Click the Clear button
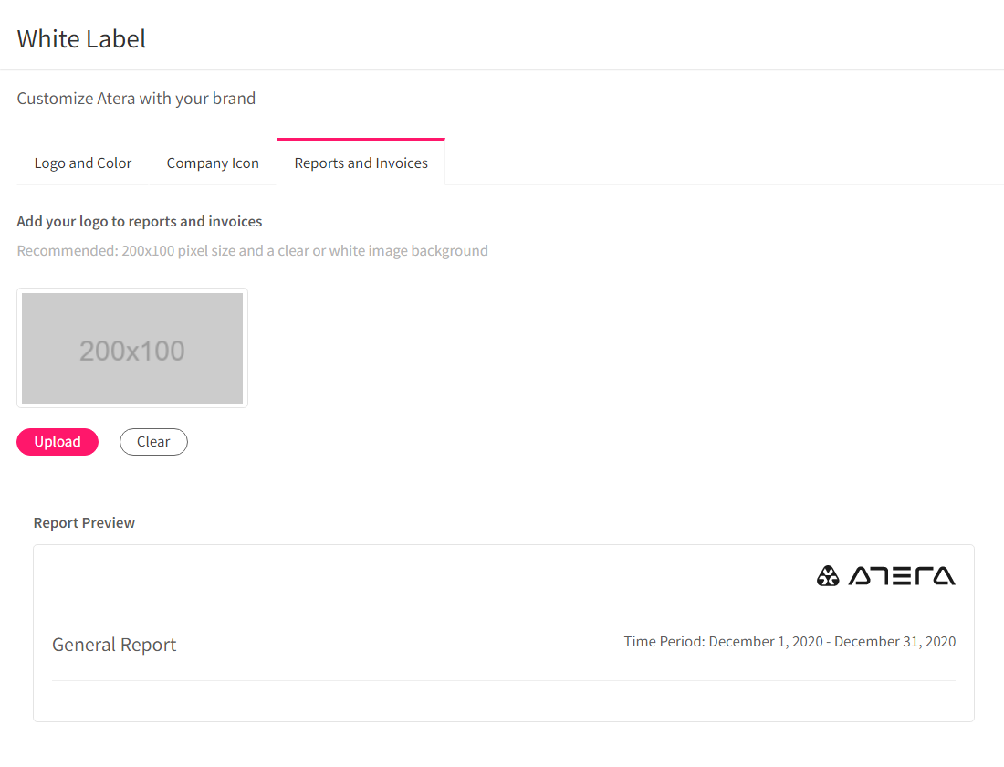The image size is (1004, 767). (153, 442)
